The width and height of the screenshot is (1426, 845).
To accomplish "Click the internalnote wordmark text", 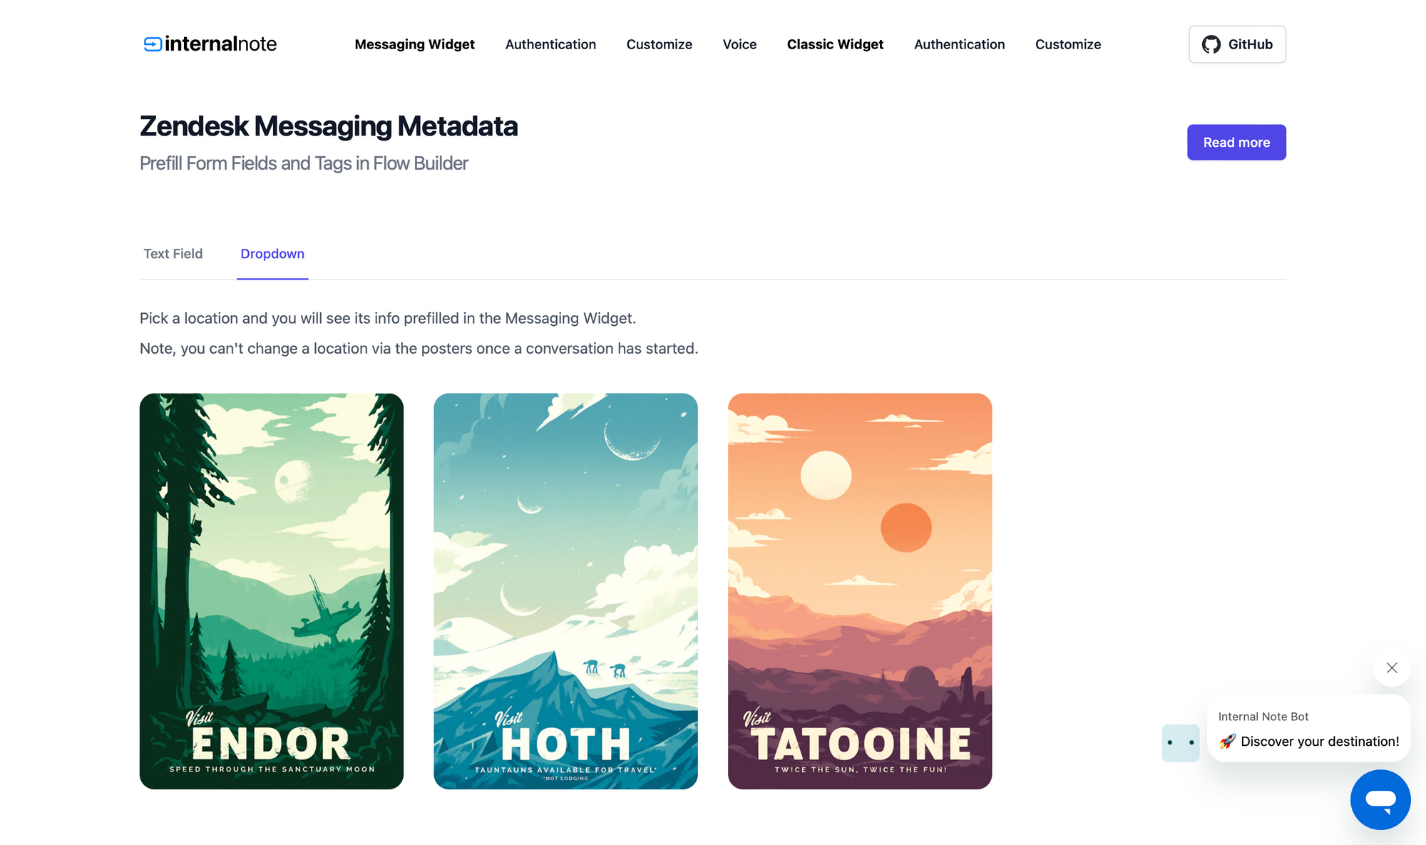I will [x=220, y=44].
